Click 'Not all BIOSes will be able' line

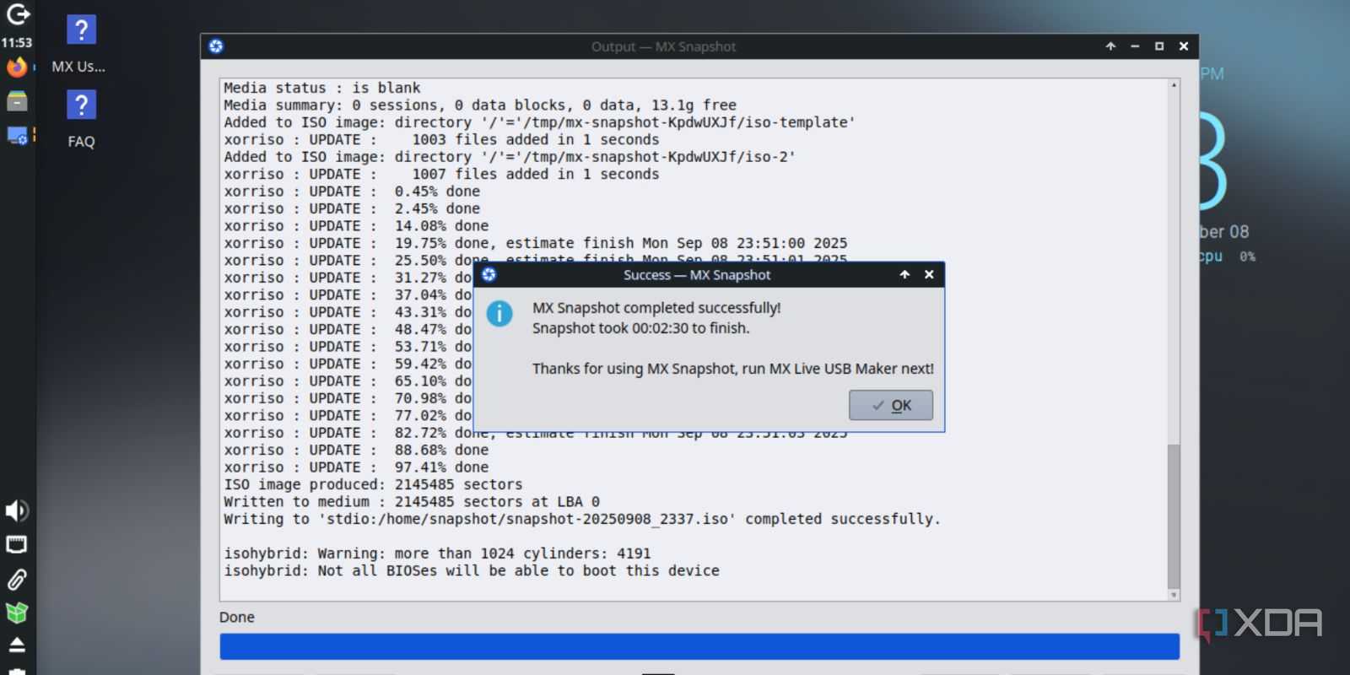click(472, 571)
